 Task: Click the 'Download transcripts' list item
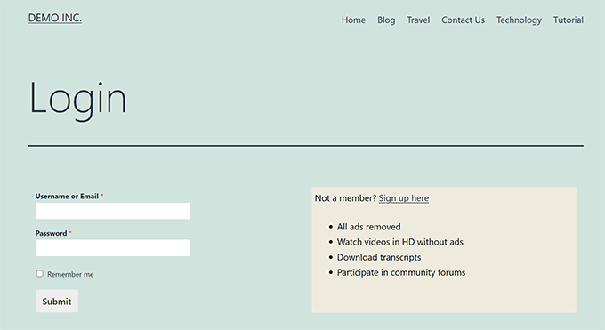point(379,257)
